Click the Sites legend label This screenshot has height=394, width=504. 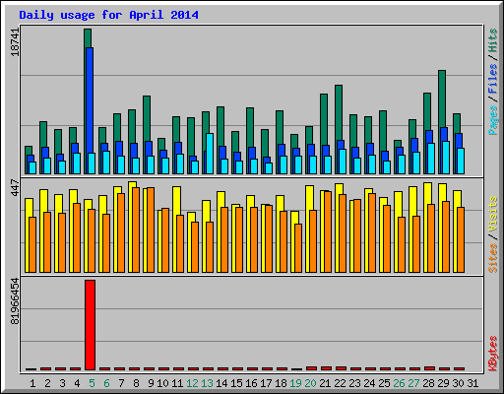[x=493, y=258]
